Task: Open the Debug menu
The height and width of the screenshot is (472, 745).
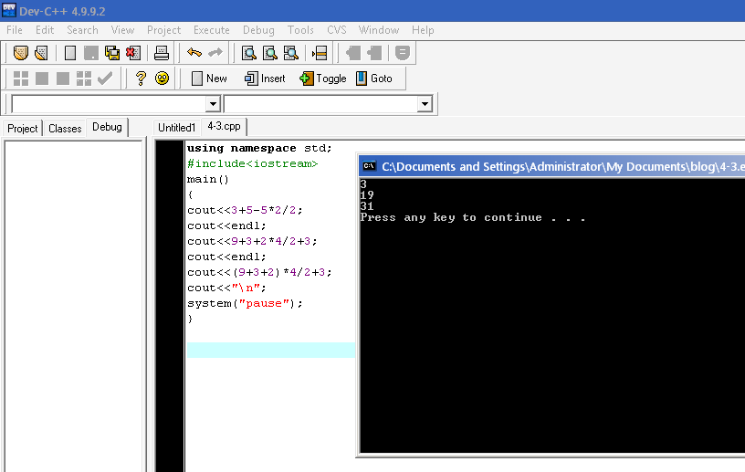Action: point(258,30)
